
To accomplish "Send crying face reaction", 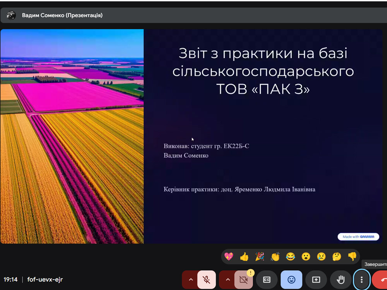I will tap(321, 256).
